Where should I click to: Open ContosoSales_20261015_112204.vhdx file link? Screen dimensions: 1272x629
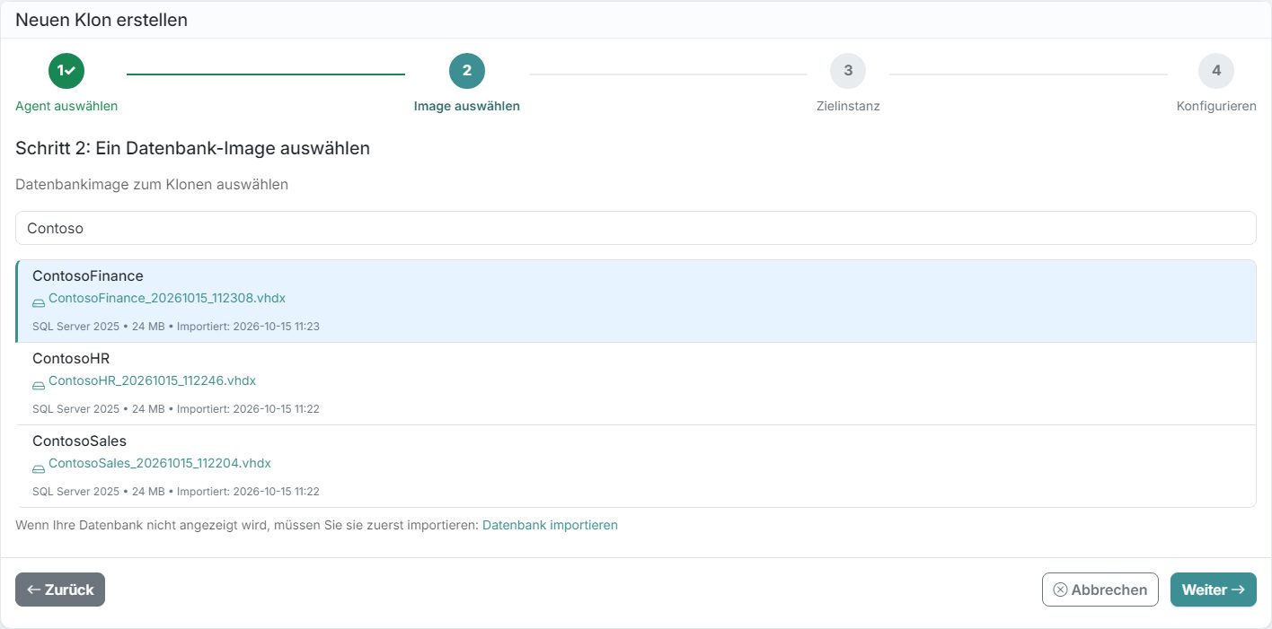tap(160, 463)
